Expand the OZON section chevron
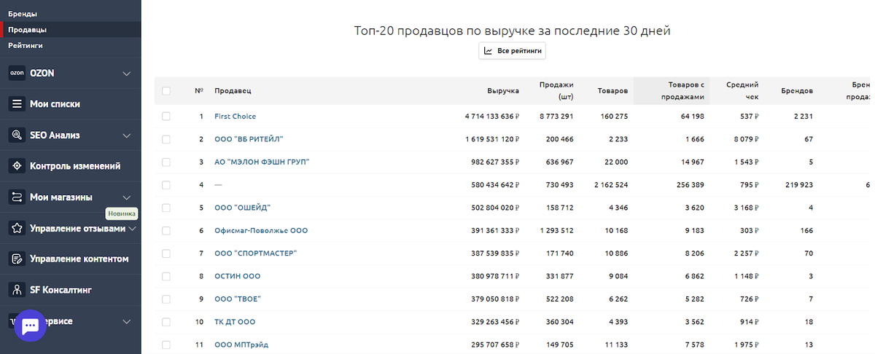The image size is (875, 354). tap(127, 74)
